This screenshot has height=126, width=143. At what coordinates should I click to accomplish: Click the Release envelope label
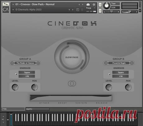(102, 103)
